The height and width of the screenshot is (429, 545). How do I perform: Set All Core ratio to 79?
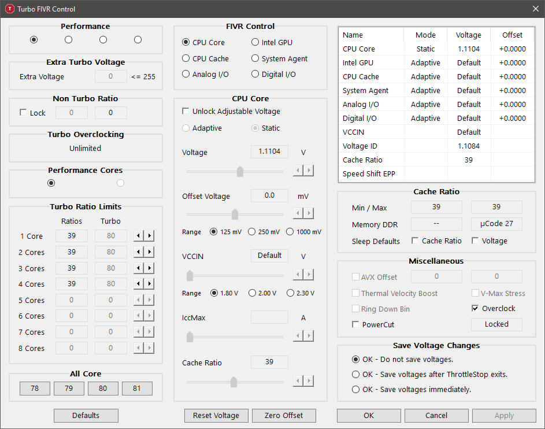pyautogui.click(x=69, y=389)
